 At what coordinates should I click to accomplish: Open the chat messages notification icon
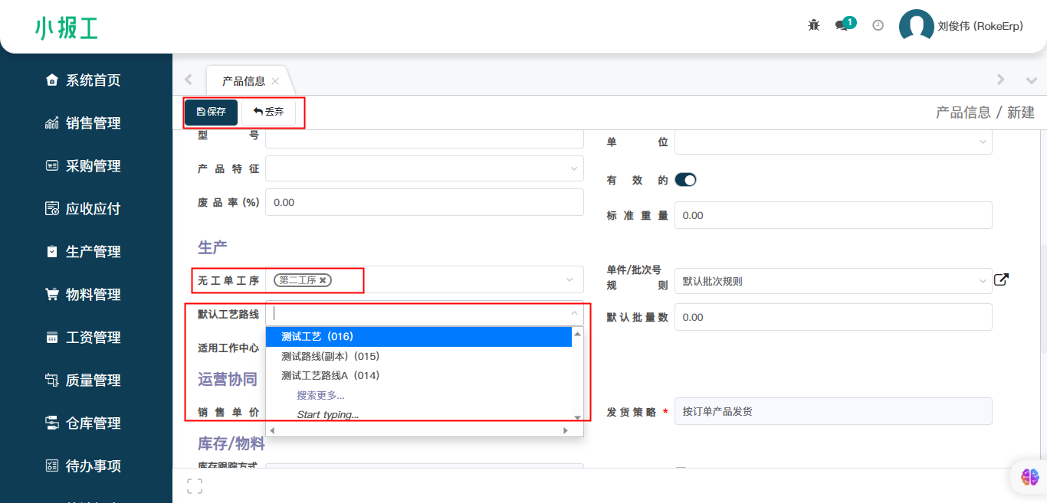click(x=842, y=25)
